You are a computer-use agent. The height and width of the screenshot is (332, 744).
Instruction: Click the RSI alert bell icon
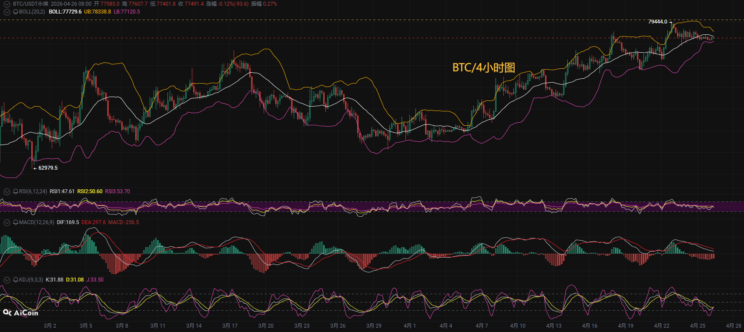pyautogui.click(x=16, y=191)
